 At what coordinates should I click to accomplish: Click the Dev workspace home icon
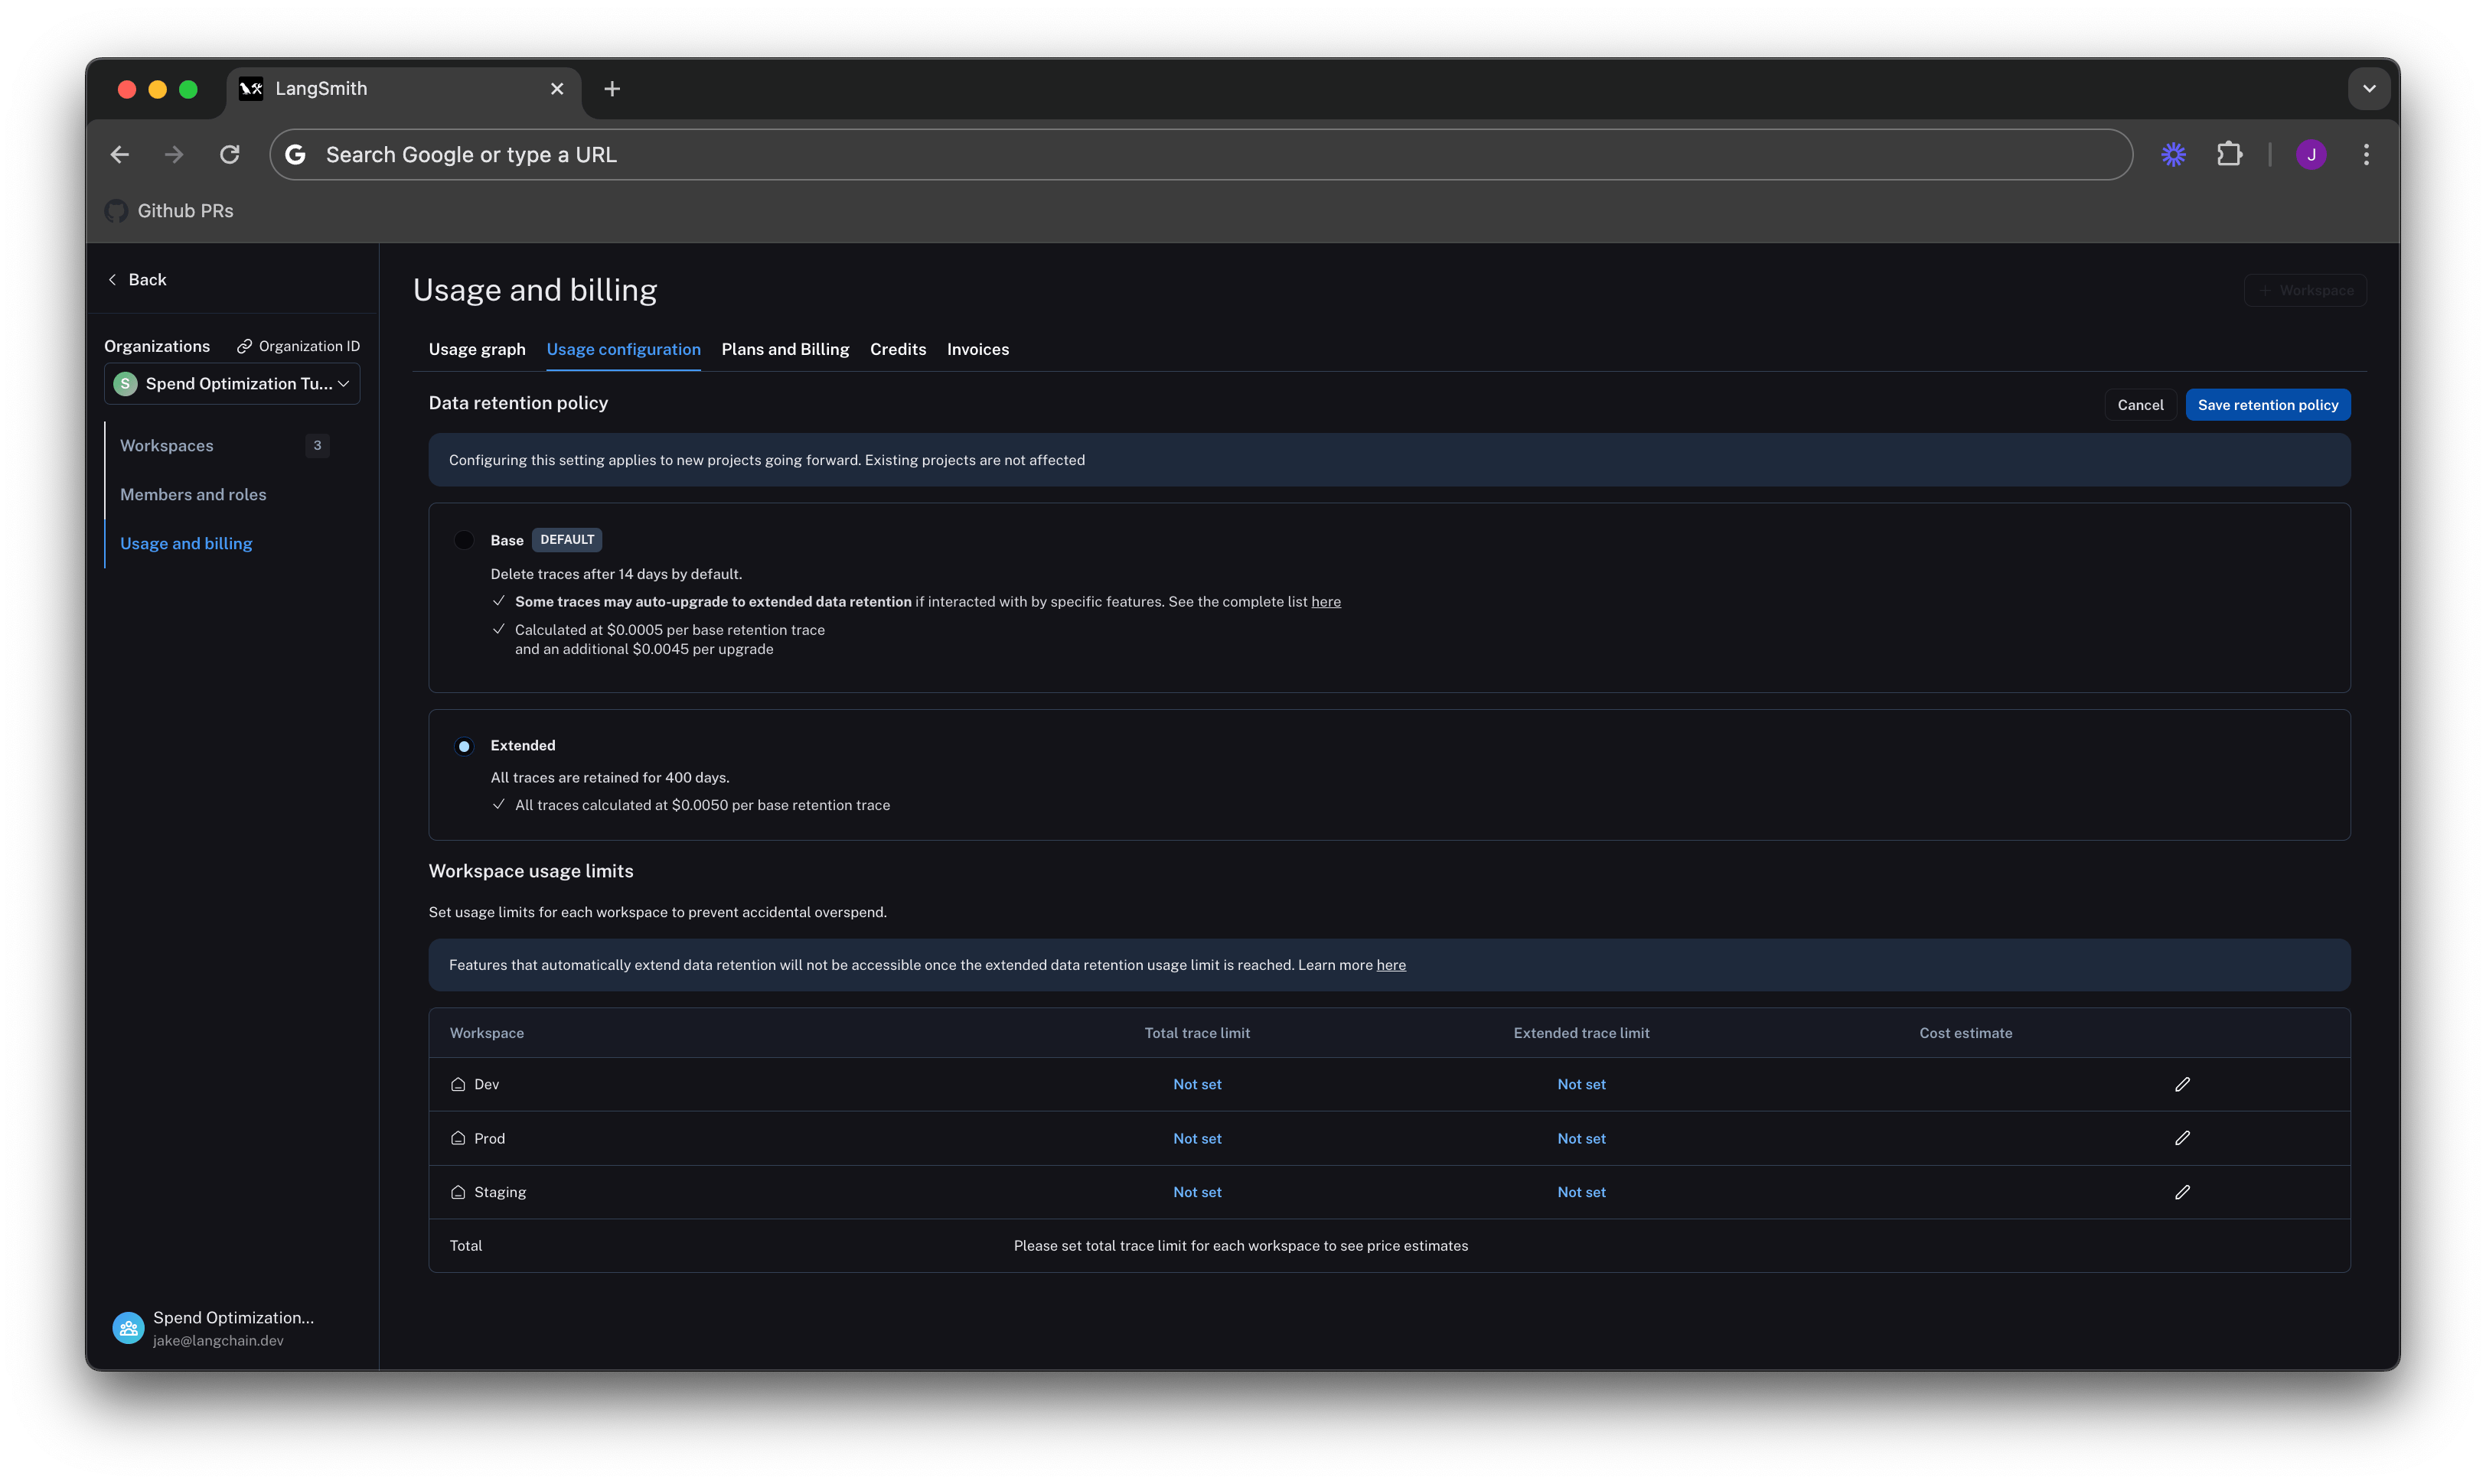pyautogui.click(x=458, y=1085)
